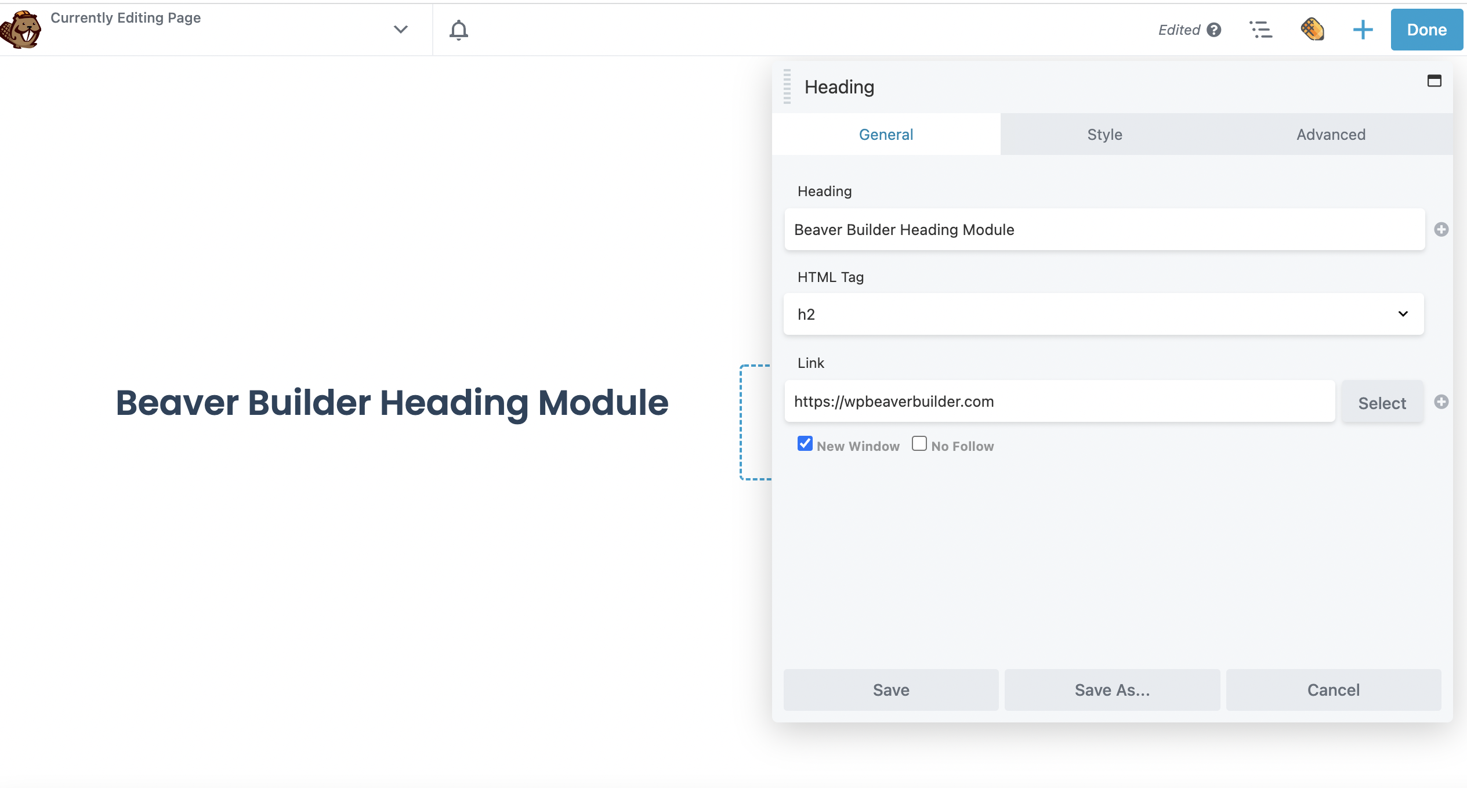Open the outline panel list icon
Viewport: 1467px width, 788px height.
click(x=1260, y=30)
